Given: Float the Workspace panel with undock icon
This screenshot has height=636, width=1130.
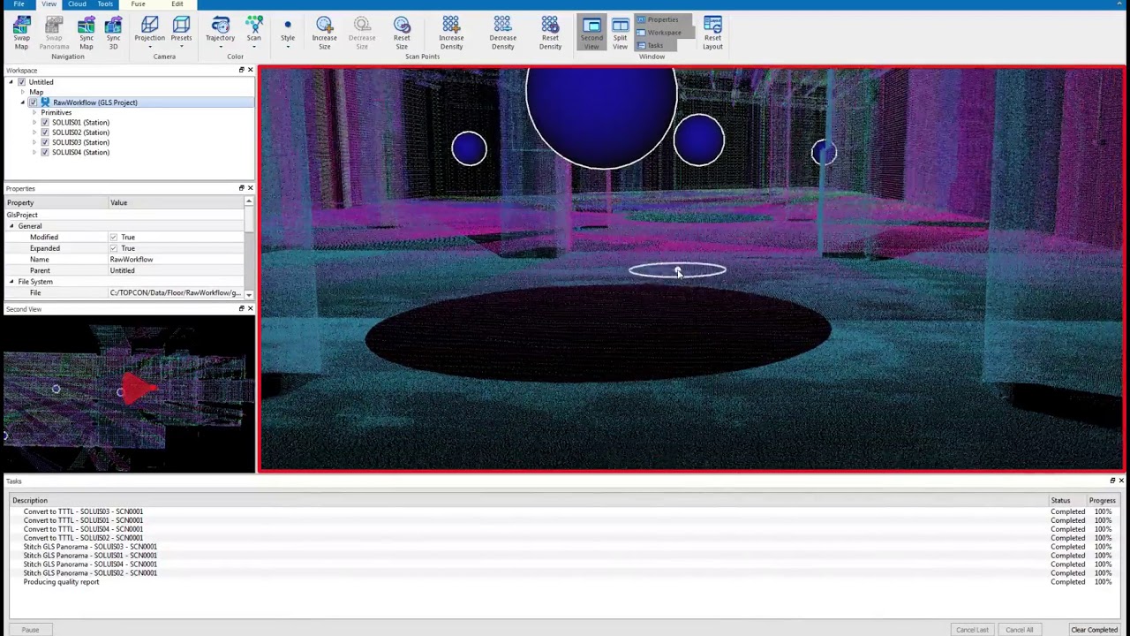Looking at the screenshot, I should click(241, 70).
